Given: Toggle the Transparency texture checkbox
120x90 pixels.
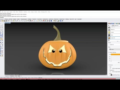Looking at the screenshot, I should 110,72.
